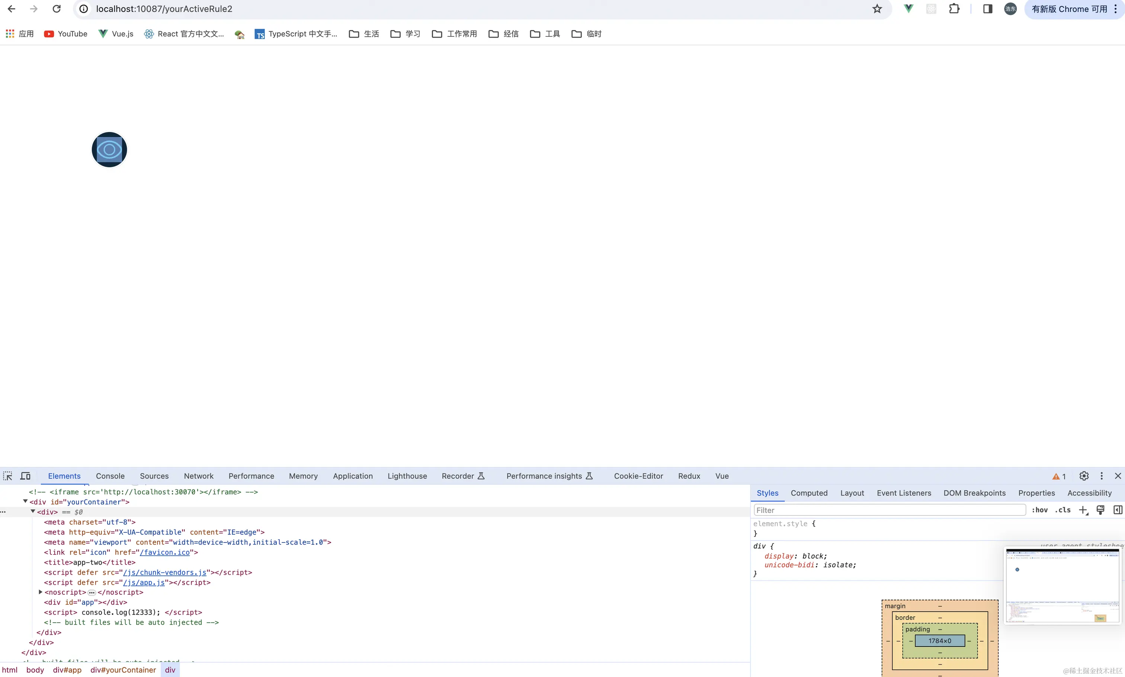Reload the page with refresh icon
Viewport: 1125px width, 677px height.
(57, 9)
